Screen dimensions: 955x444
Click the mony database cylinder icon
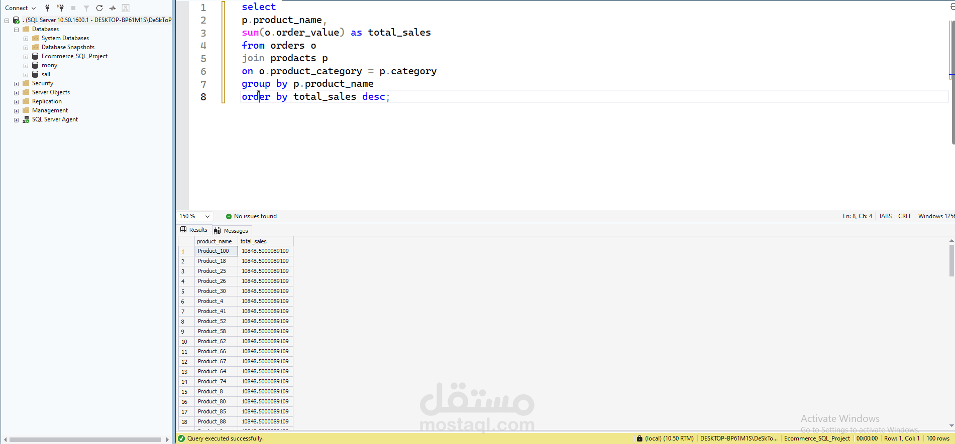[35, 65]
